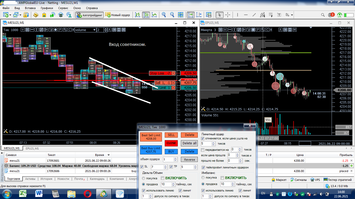Open Тестер стратегий from the bottom bar

(x=338, y=180)
